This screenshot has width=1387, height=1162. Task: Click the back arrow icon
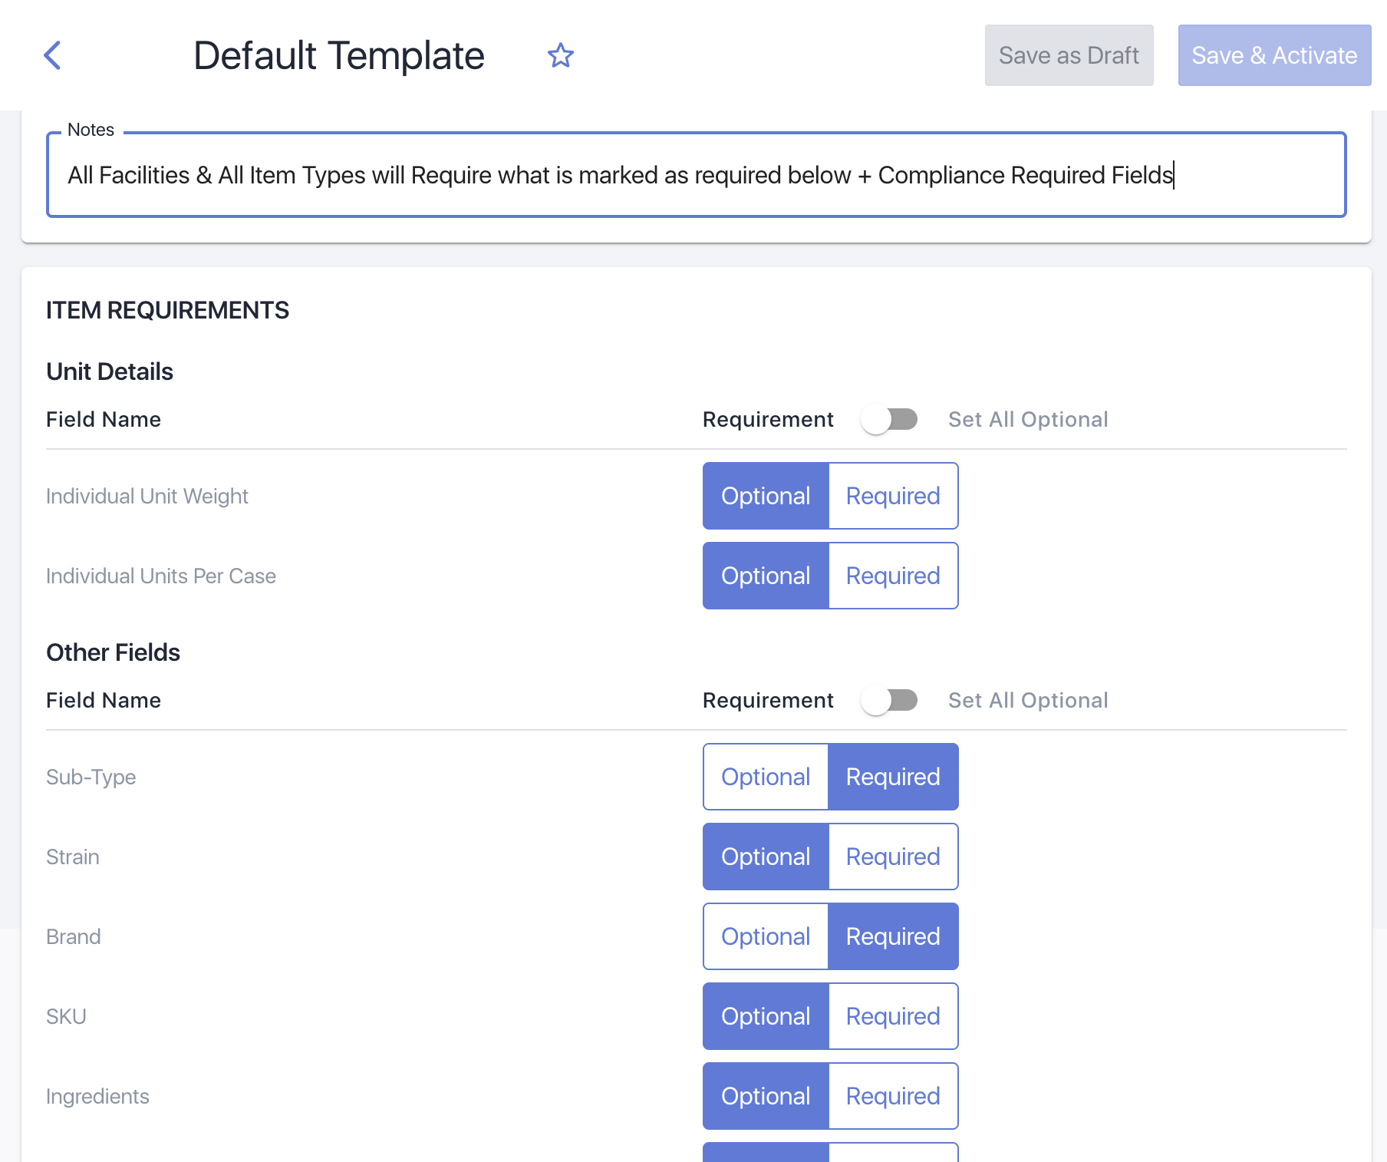(x=52, y=55)
